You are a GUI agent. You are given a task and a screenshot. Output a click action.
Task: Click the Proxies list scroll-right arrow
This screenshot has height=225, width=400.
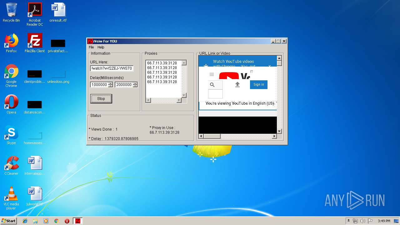[179, 100]
